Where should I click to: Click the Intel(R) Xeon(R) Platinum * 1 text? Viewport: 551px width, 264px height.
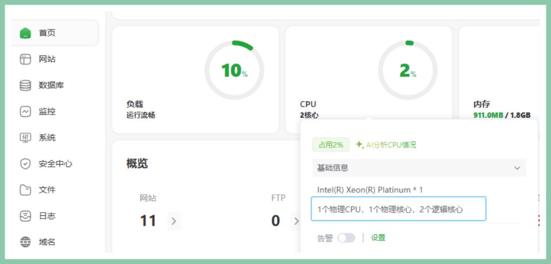[370, 190]
